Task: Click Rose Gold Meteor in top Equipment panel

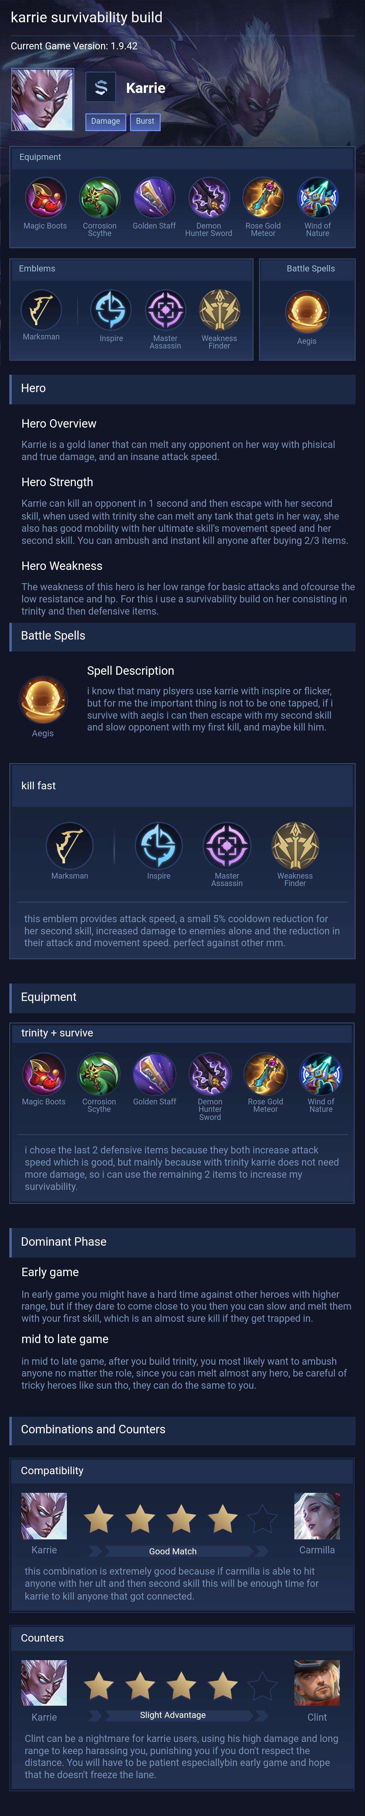Action: tap(263, 197)
